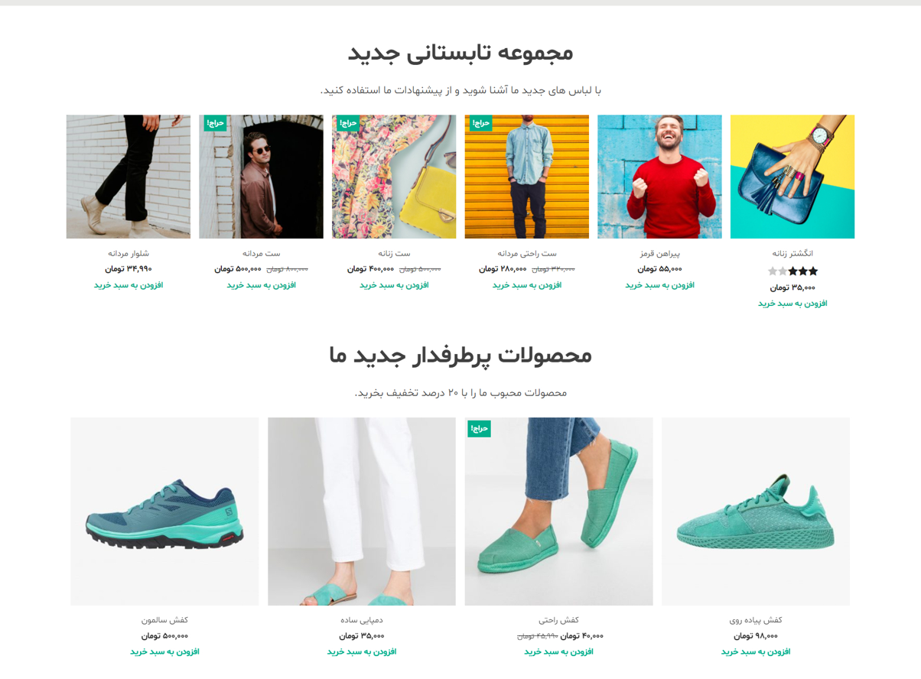Click the حراج sale badge on ست مردانه
Viewport: 921px width, 679px height.
pos(215,123)
